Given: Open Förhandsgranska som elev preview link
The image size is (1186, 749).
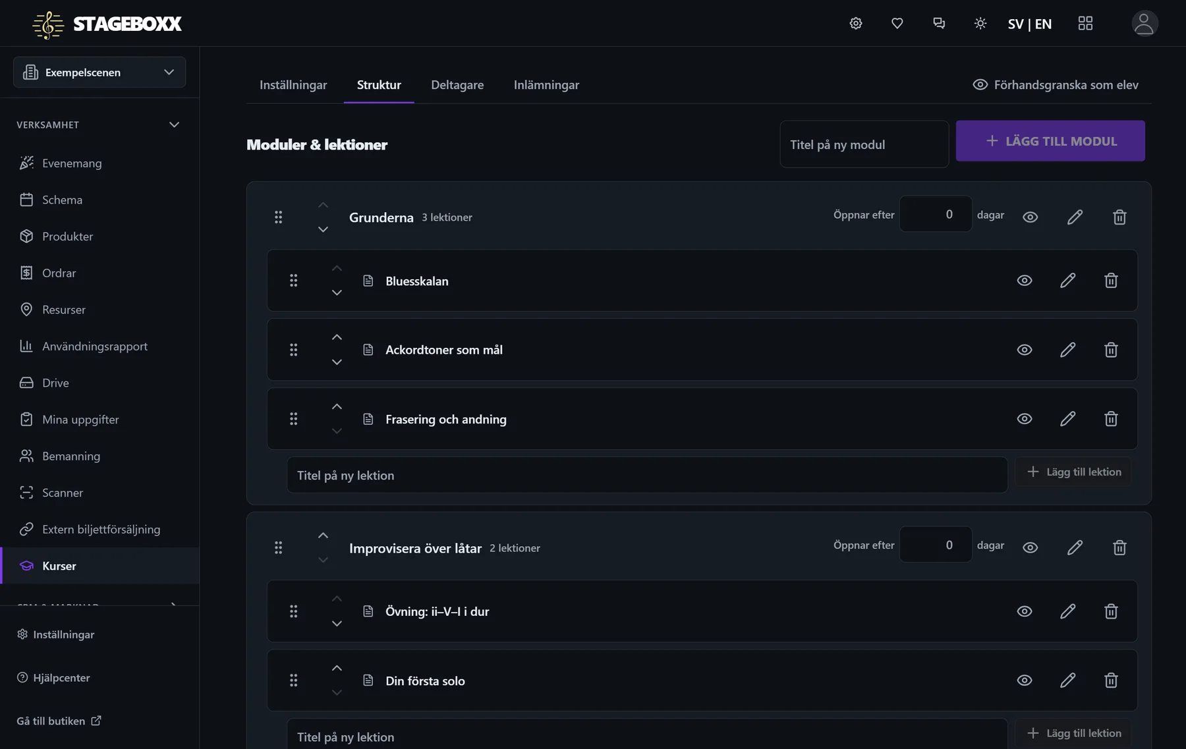Looking at the screenshot, I should tap(1056, 85).
